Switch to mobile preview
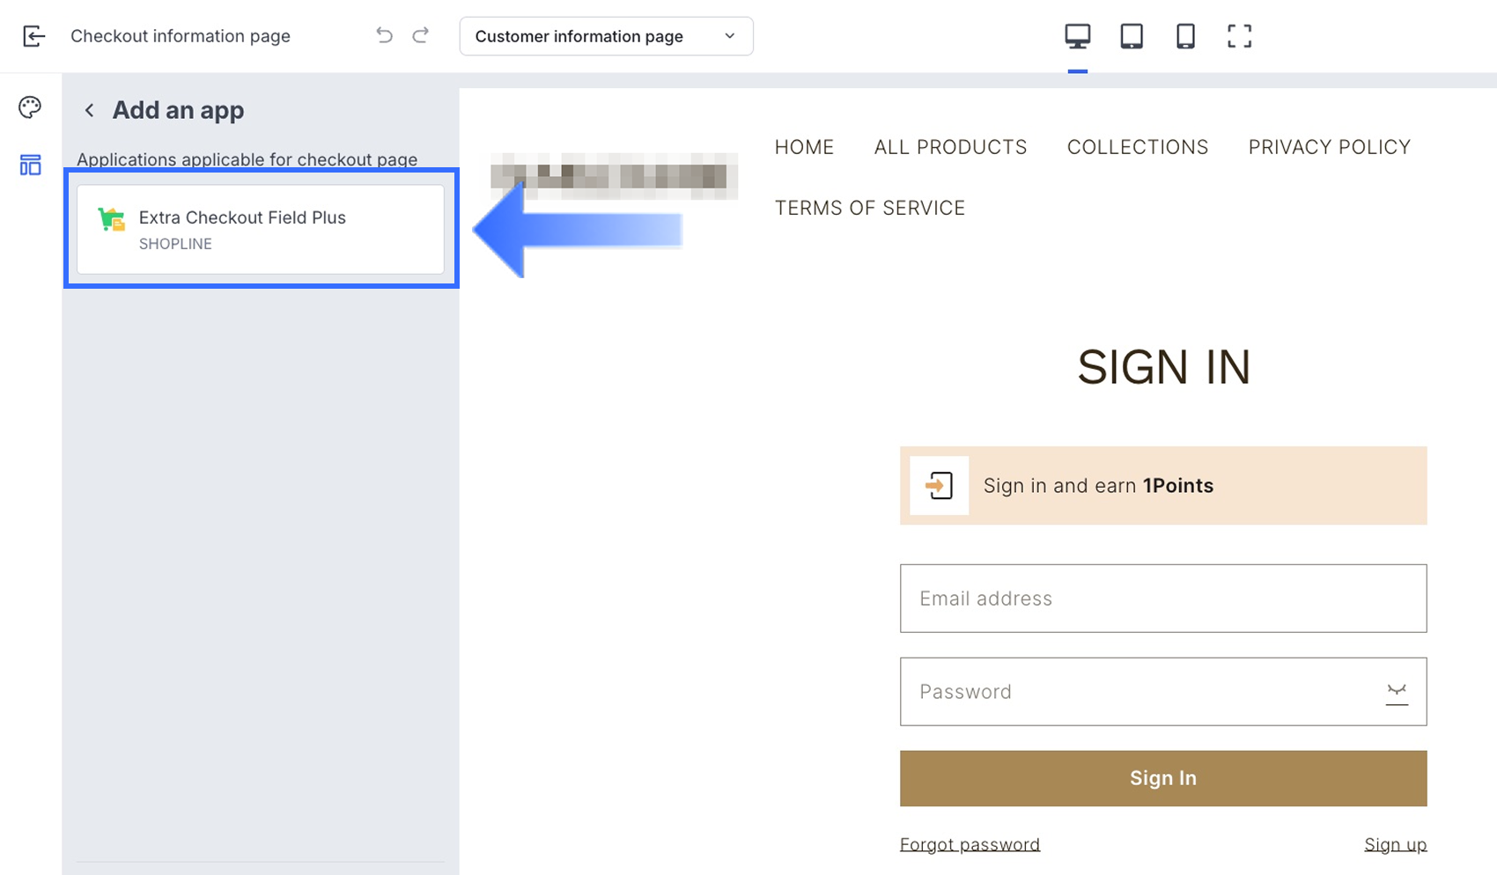 point(1185,36)
